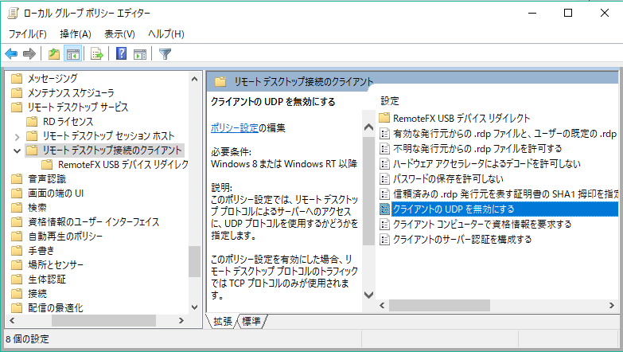Select クライアント コンピューターで資格情報を要求する setting
The image size is (623, 352).
pyautogui.click(x=482, y=224)
